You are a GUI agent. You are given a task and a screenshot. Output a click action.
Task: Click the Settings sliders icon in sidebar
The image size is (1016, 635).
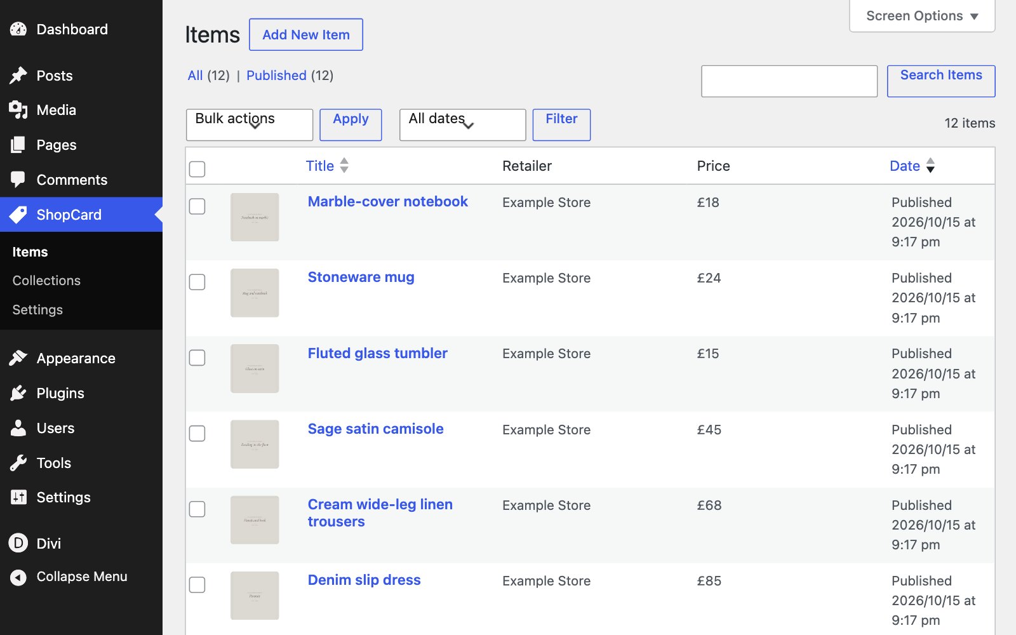coord(18,497)
